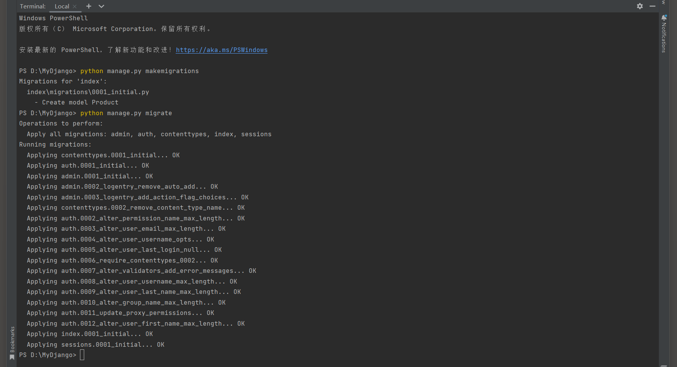Click 'Applying auth.0012_alter_user_first_name_max_length' line
This screenshot has width=677, height=367.
136,324
